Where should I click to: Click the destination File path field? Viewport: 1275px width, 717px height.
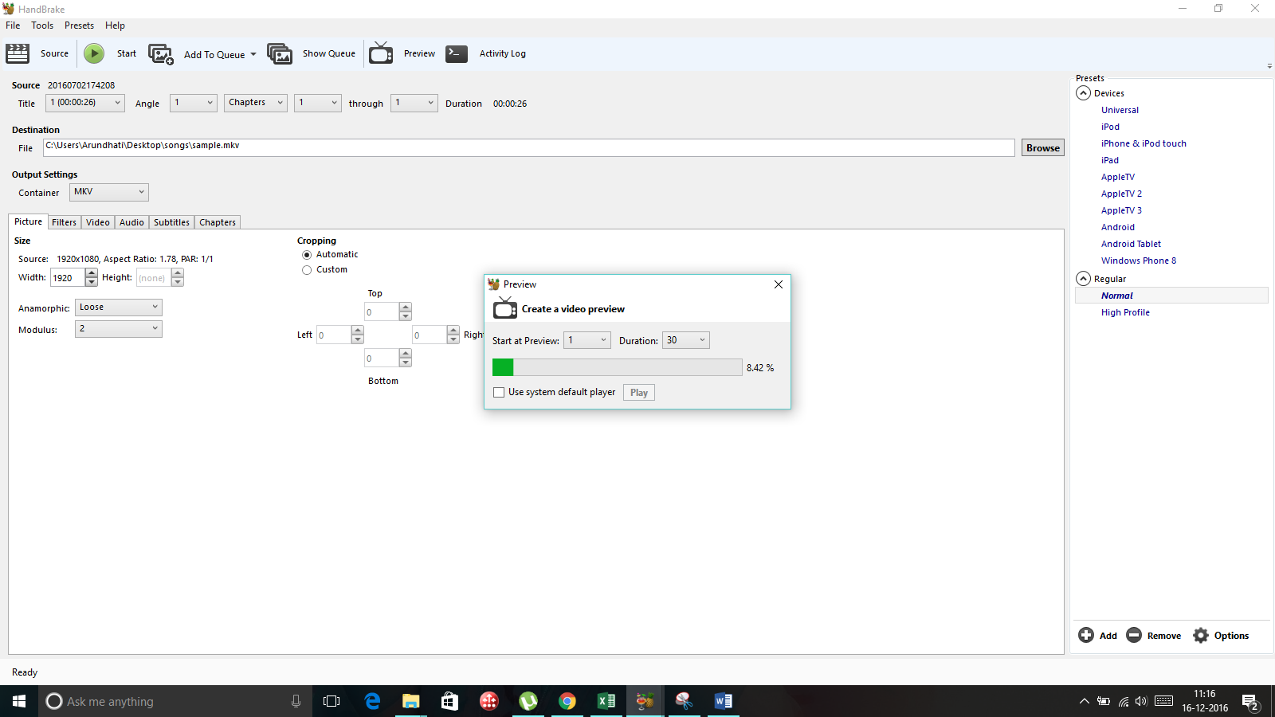tap(529, 147)
